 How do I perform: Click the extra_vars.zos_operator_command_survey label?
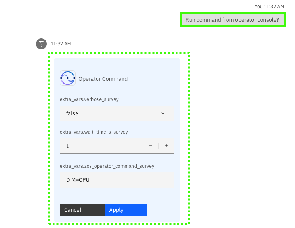[x=107, y=166]
